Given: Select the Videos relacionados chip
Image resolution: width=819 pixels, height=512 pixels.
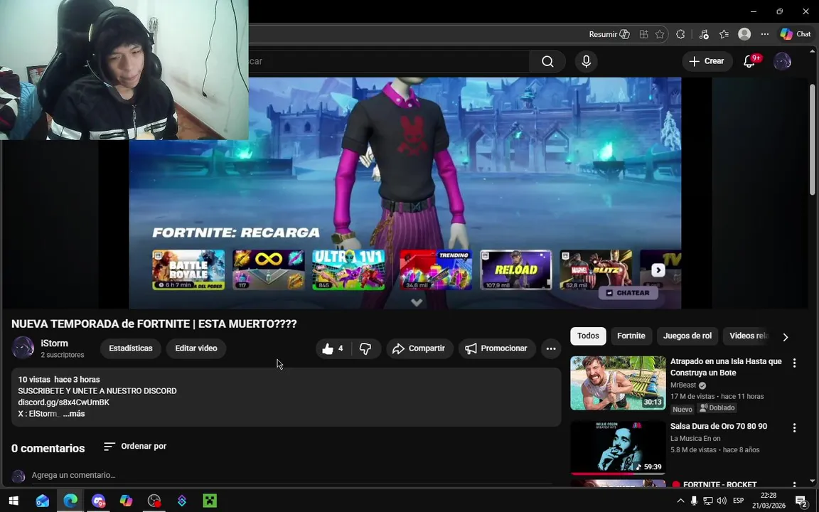Looking at the screenshot, I should pyautogui.click(x=749, y=336).
